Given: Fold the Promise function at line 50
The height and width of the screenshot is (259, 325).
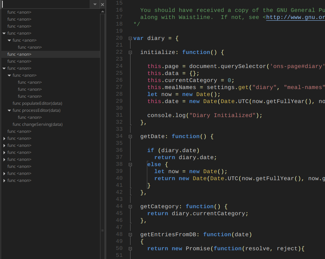Looking at the screenshot, I should [x=130, y=249].
